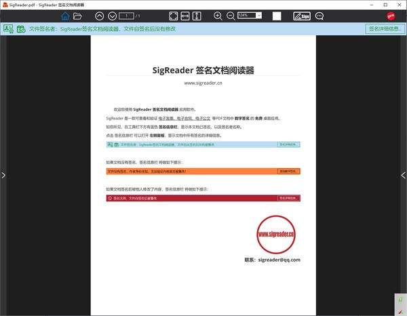Screen dimensions: 407x316
Task: Click the fit page icon
Action: (174, 16)
